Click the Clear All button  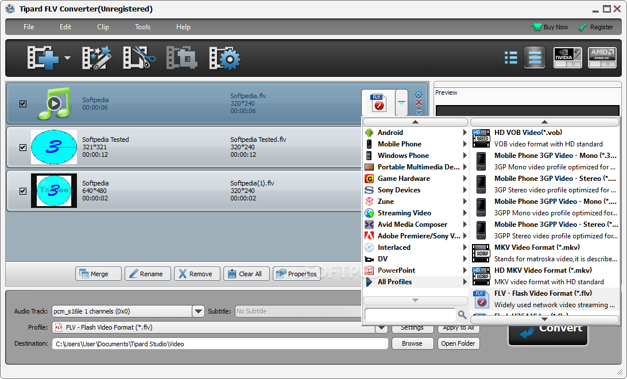pos(247,274)
